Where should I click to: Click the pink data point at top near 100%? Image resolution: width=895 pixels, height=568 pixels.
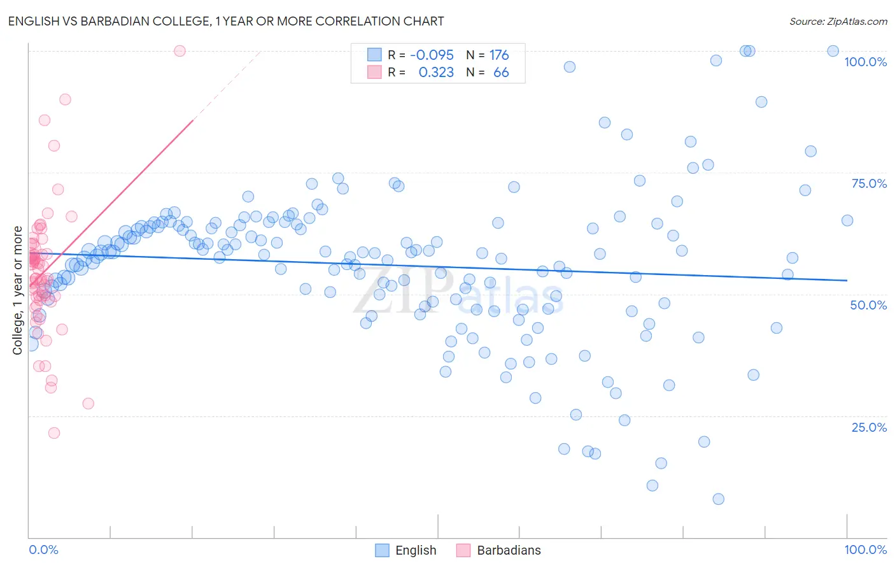180,51
